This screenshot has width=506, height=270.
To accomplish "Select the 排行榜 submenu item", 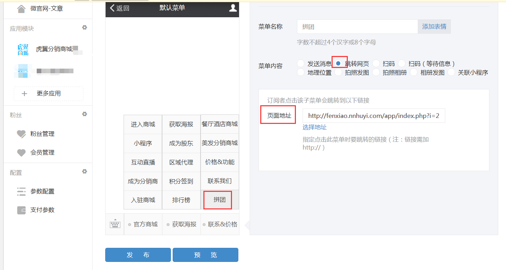I will tap(181, 200).
